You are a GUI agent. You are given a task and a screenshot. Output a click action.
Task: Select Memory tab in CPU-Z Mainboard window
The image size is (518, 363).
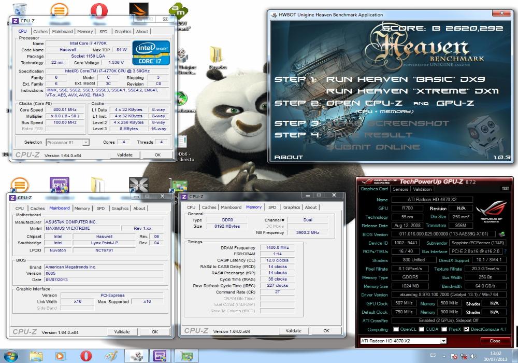pyautogui.click(x=82, y=208)
